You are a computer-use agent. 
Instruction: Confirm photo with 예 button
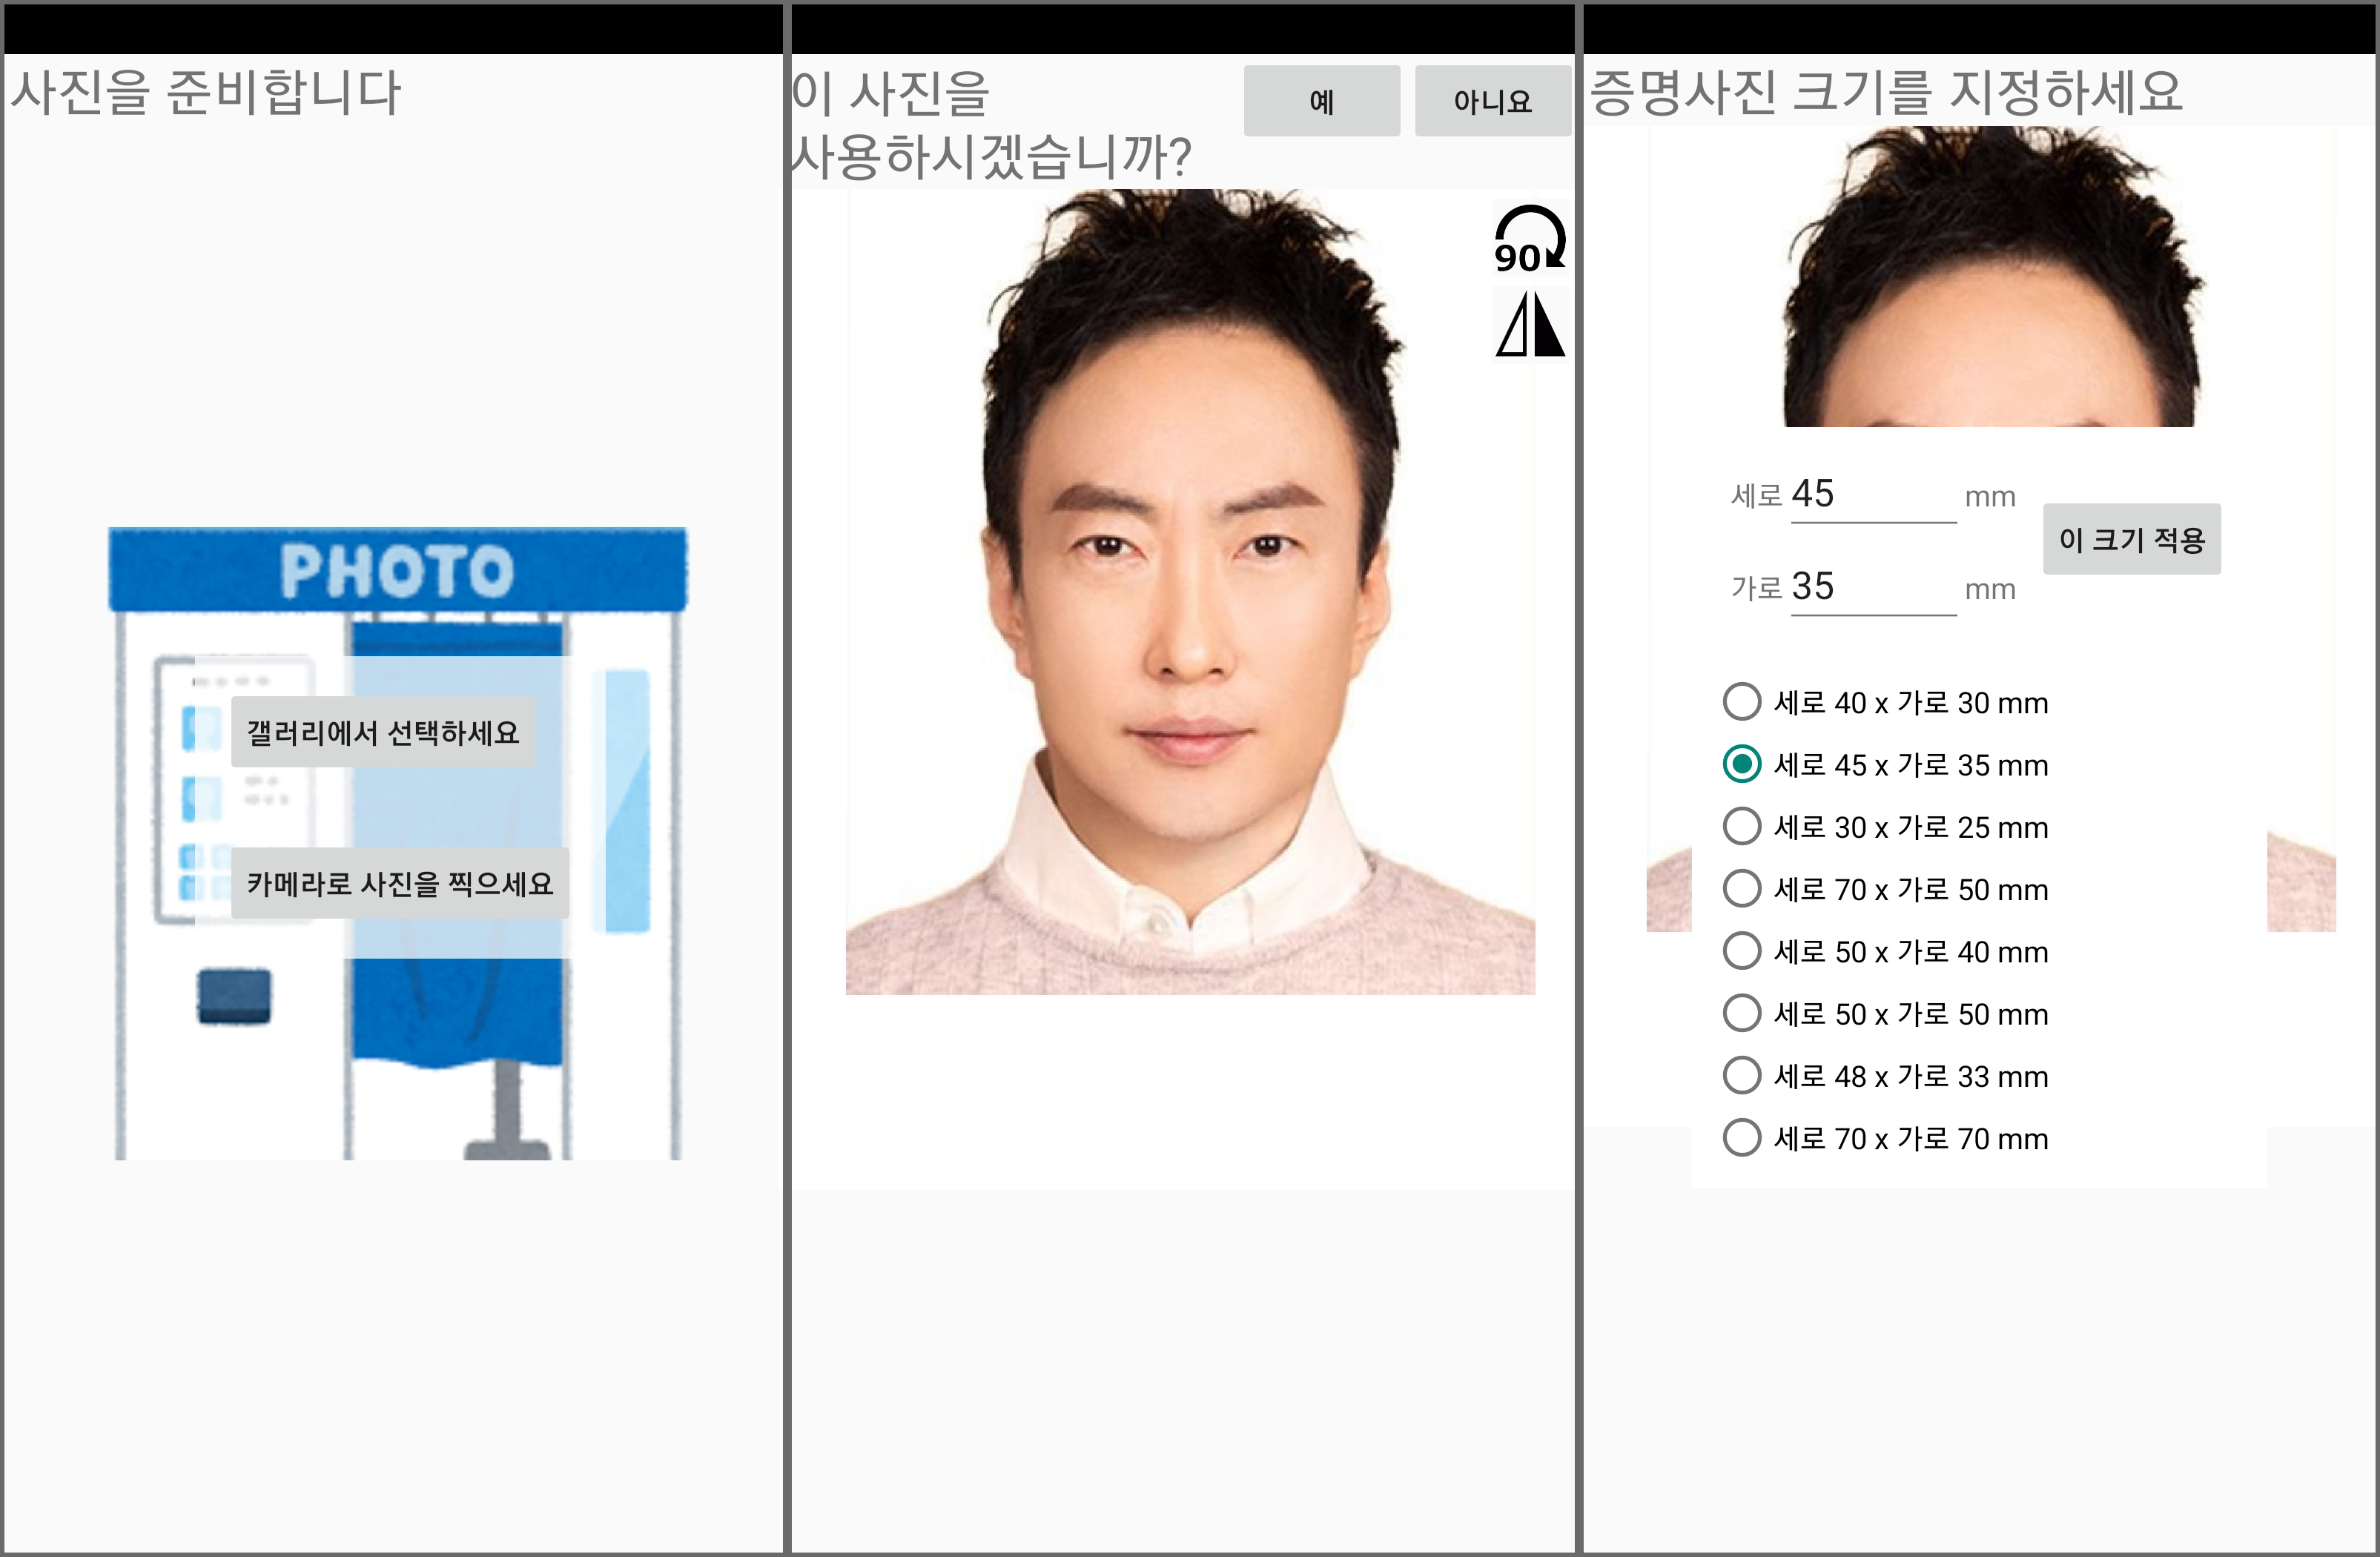(1321, 101)
